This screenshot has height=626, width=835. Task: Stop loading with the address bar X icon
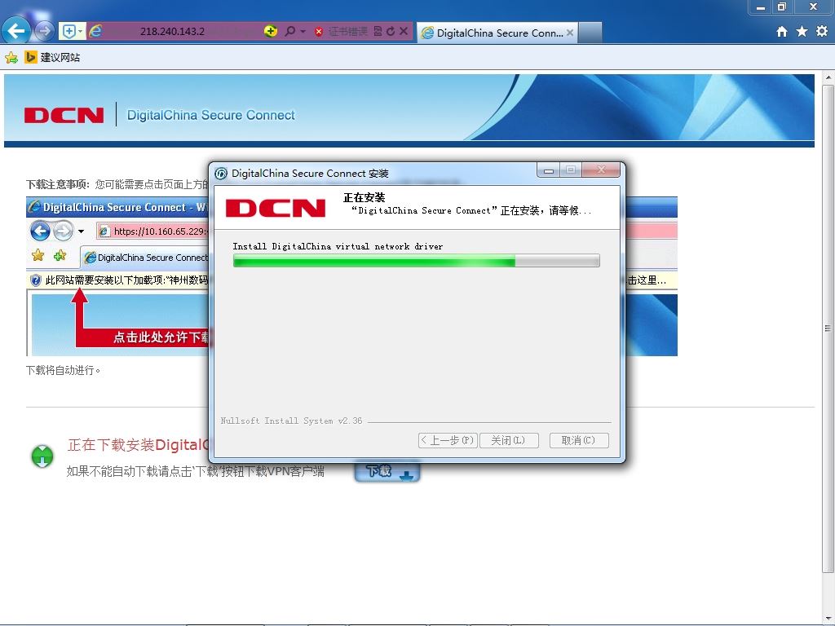click(x=404, y=32)
